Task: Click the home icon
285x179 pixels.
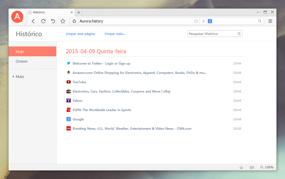Action: point(74,21)
